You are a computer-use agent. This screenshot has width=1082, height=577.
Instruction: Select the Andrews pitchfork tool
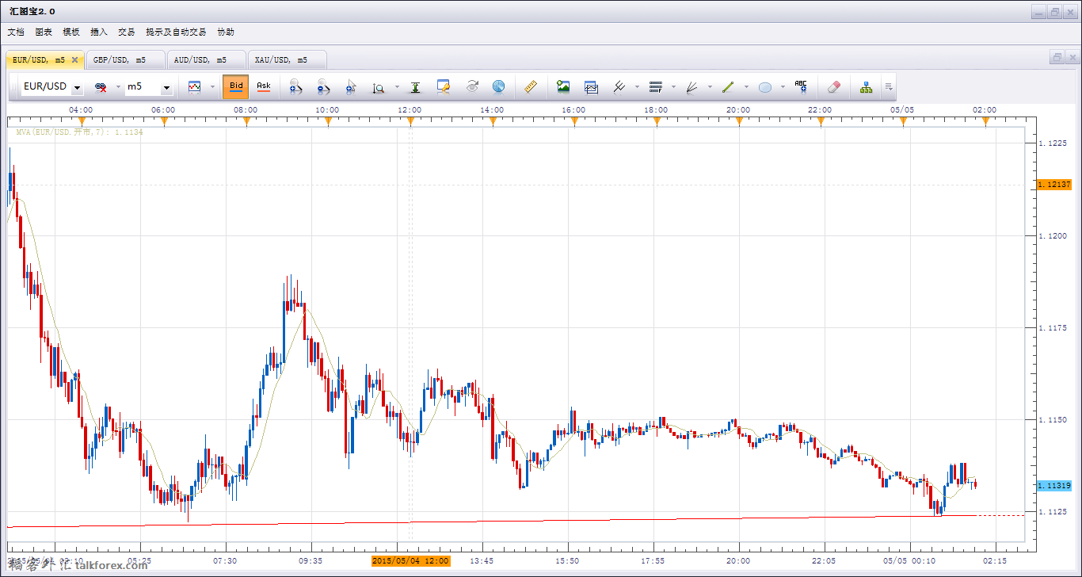[619, 86]
